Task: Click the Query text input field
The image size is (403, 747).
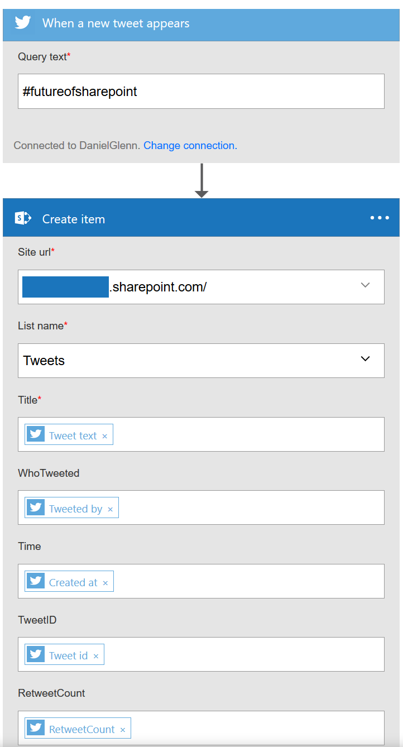Action: tap(201, 92)
